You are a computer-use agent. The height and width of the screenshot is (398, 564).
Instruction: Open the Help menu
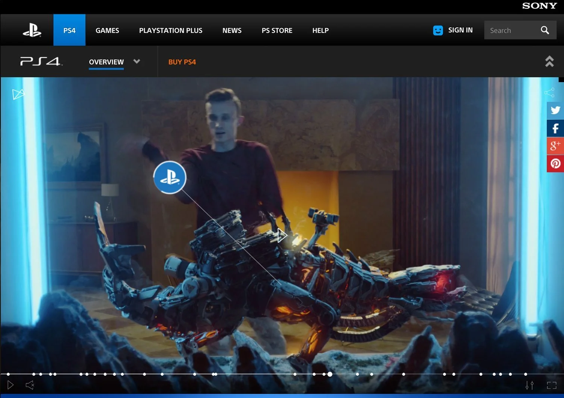click(321, 30)
